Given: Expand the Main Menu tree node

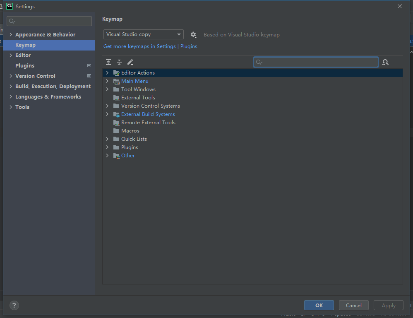Looking at the screenshot, I should 107,81.
